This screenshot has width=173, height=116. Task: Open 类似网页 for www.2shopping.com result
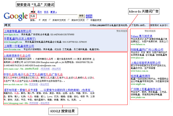[x=45, y=103]
